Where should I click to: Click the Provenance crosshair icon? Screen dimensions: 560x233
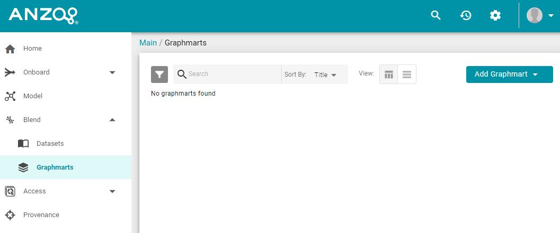point(10,215)
